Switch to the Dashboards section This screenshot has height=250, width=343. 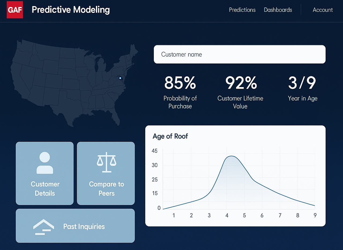click(278, 10)
